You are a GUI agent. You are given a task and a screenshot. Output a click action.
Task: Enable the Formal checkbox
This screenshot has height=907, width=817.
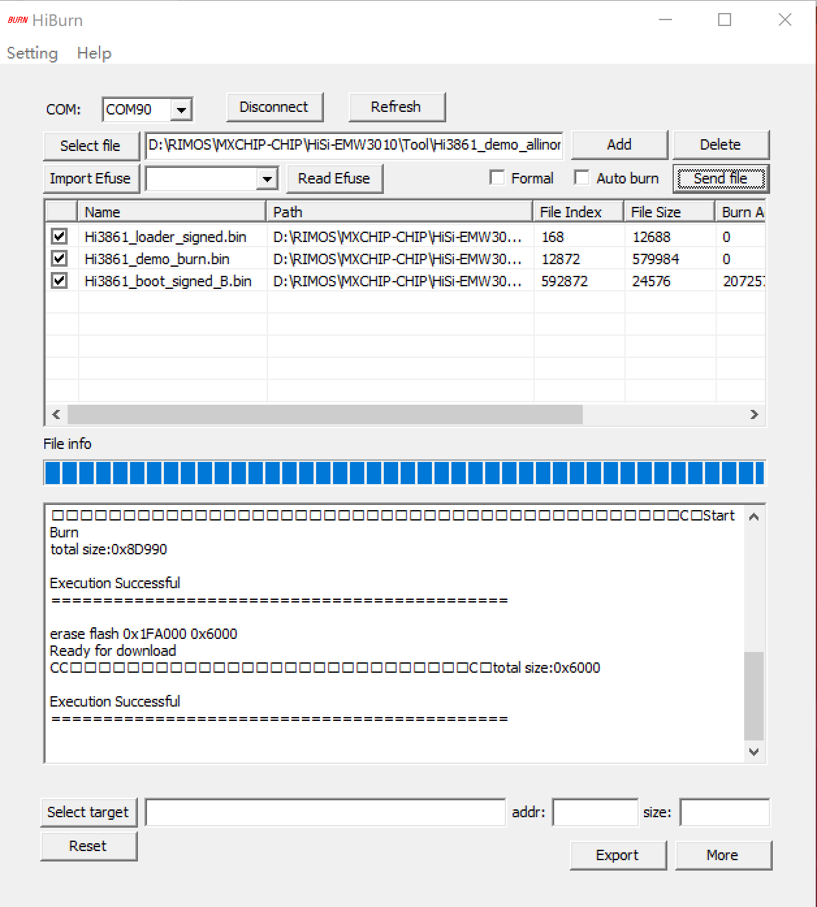click(x=497, y=178)
